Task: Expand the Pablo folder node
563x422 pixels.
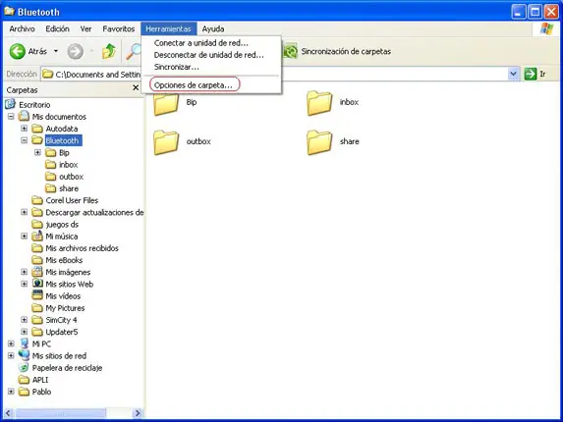Action: pos(11,392)
